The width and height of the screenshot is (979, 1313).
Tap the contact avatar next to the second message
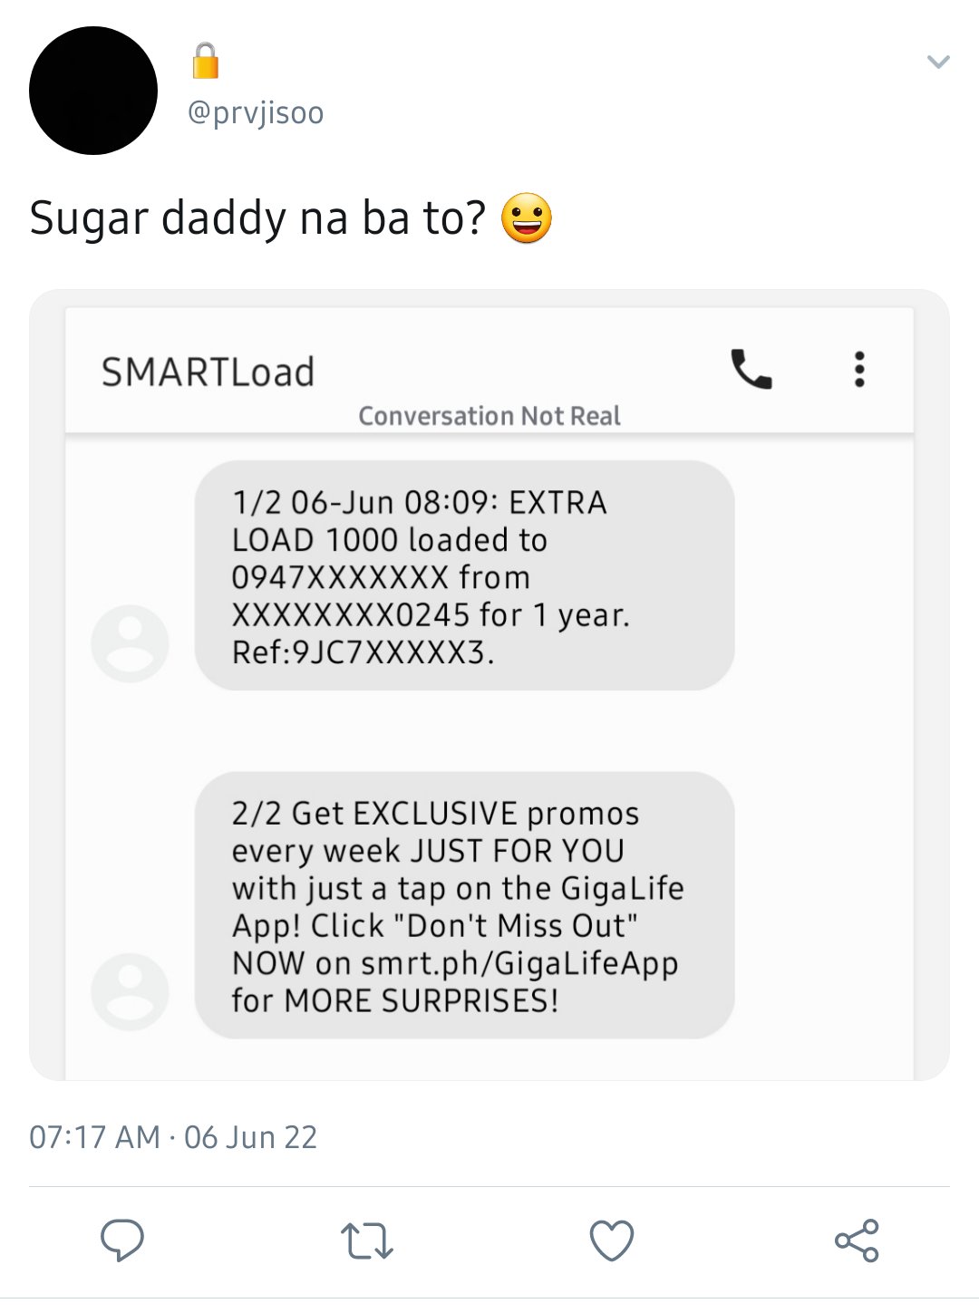click(x=130, y=991)
